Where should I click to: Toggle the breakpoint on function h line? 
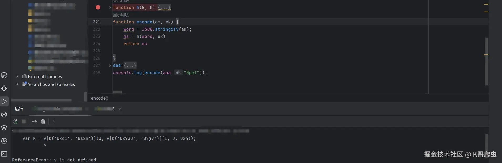(98, 7)
